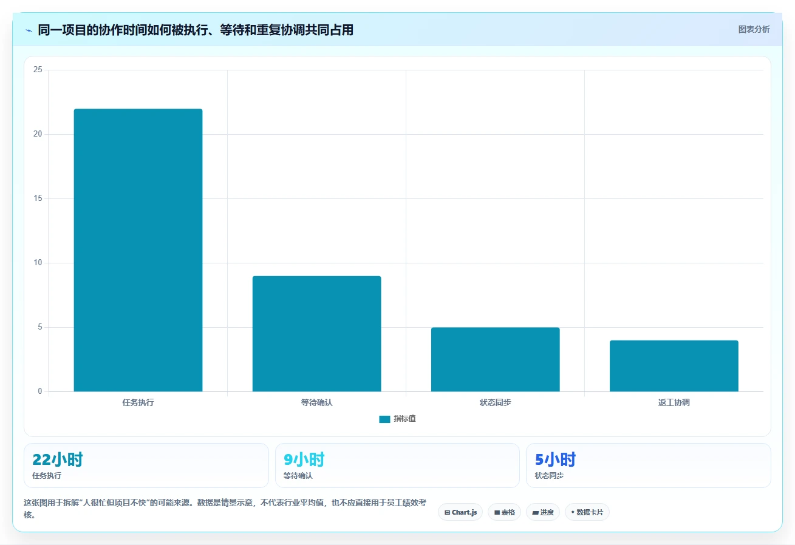Viewport: 795px width, 545px height.
Task: Click the 等待确认 x-axis label
Action: pos(316,402)
